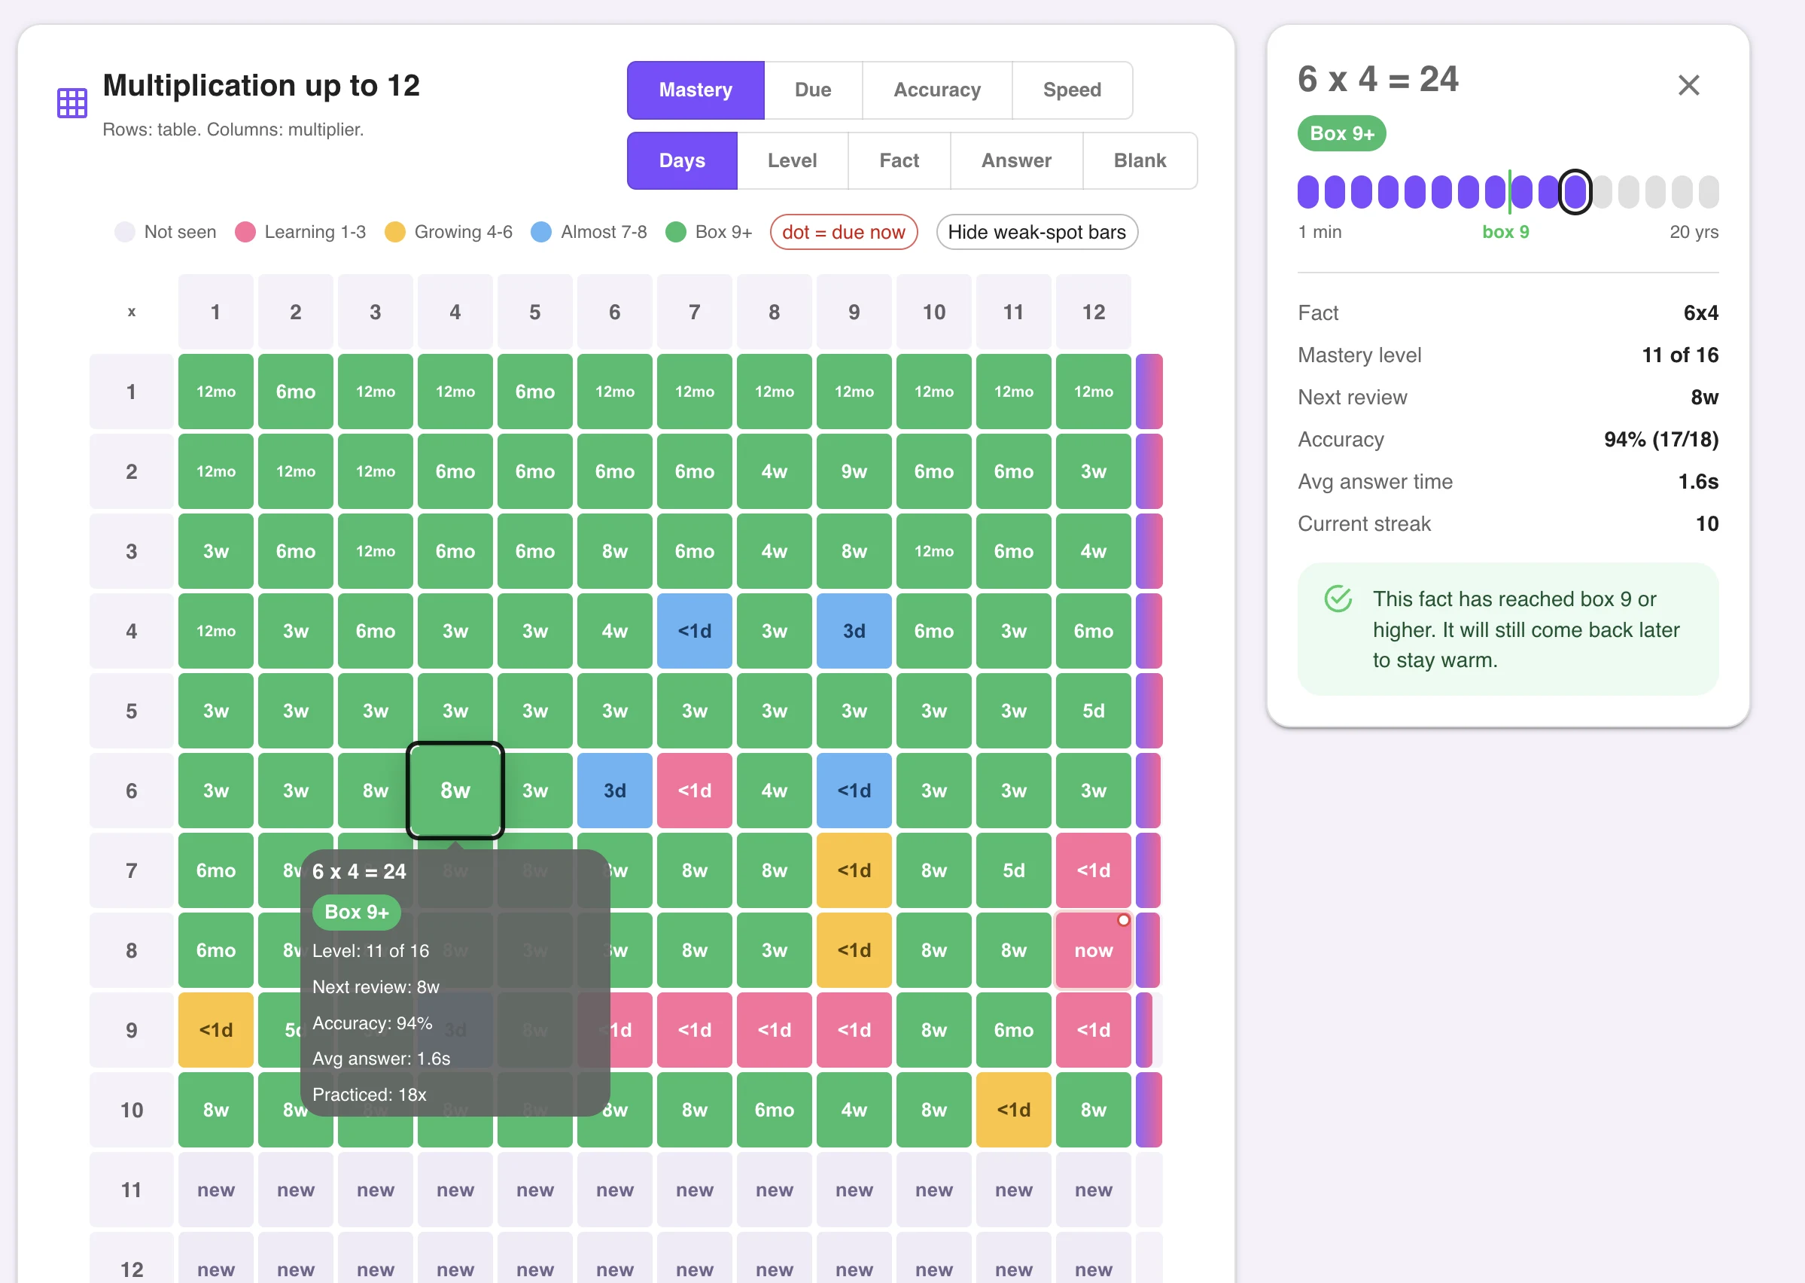Switch to the Due view tab

[x=812, y=90]
